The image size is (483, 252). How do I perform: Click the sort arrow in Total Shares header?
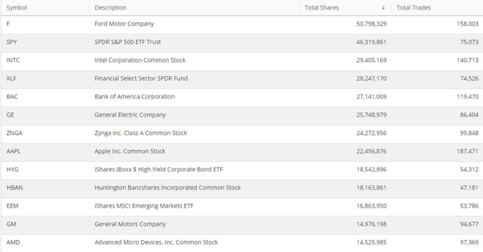(383, 8)
